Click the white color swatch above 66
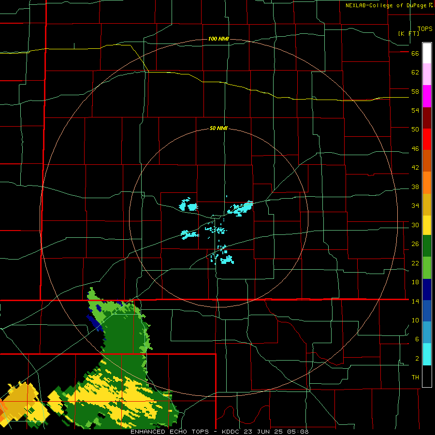Viewport: 435px width, 435px height. point(427,53)
